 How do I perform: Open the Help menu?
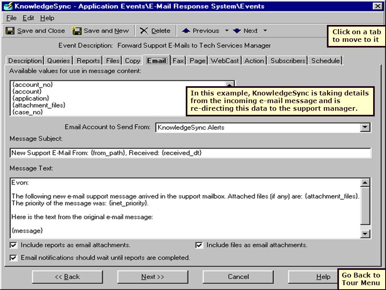47,18
